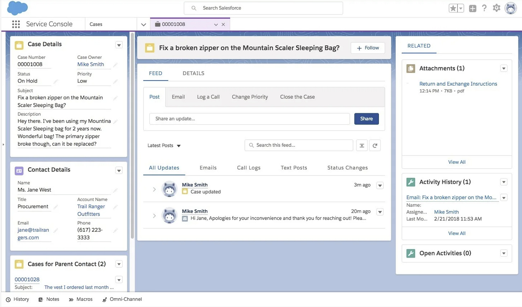
Task: Open the App Launcher grid icon
Action: point(16,24)
